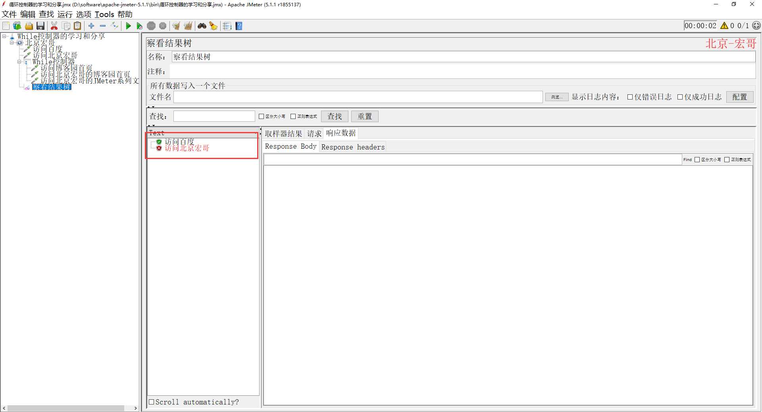Viewport: 762px width, 412px height.
Task: Click the thread status icon at top right
Action: 756,26
